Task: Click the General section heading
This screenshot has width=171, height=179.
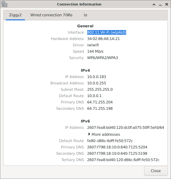Action: tap(85, 26)
